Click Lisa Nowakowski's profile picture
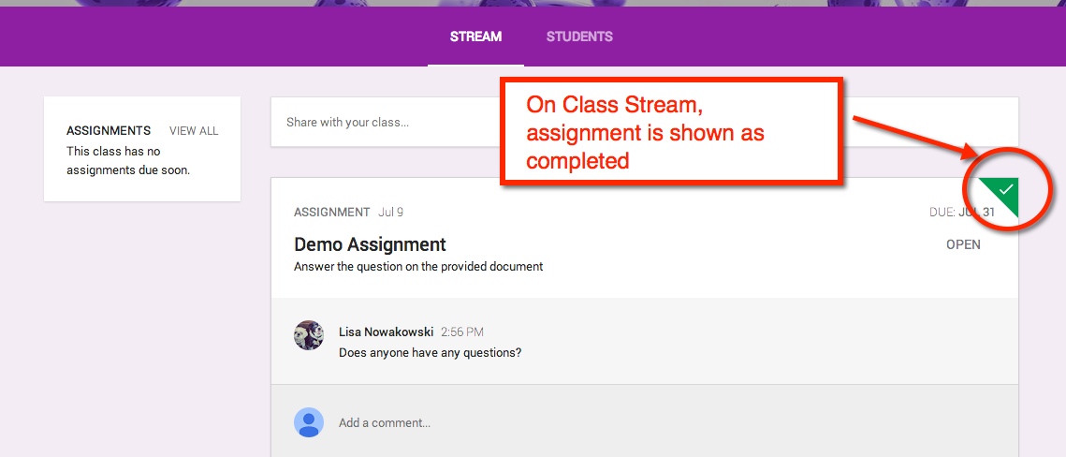This screenshot has width=1066, height=457. [x=309, y=335]
